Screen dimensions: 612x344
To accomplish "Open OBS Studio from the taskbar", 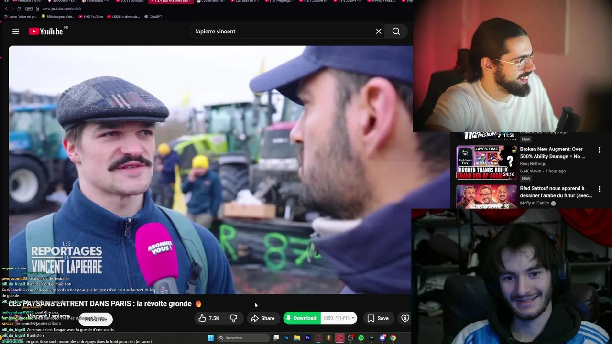I will 350,338.
